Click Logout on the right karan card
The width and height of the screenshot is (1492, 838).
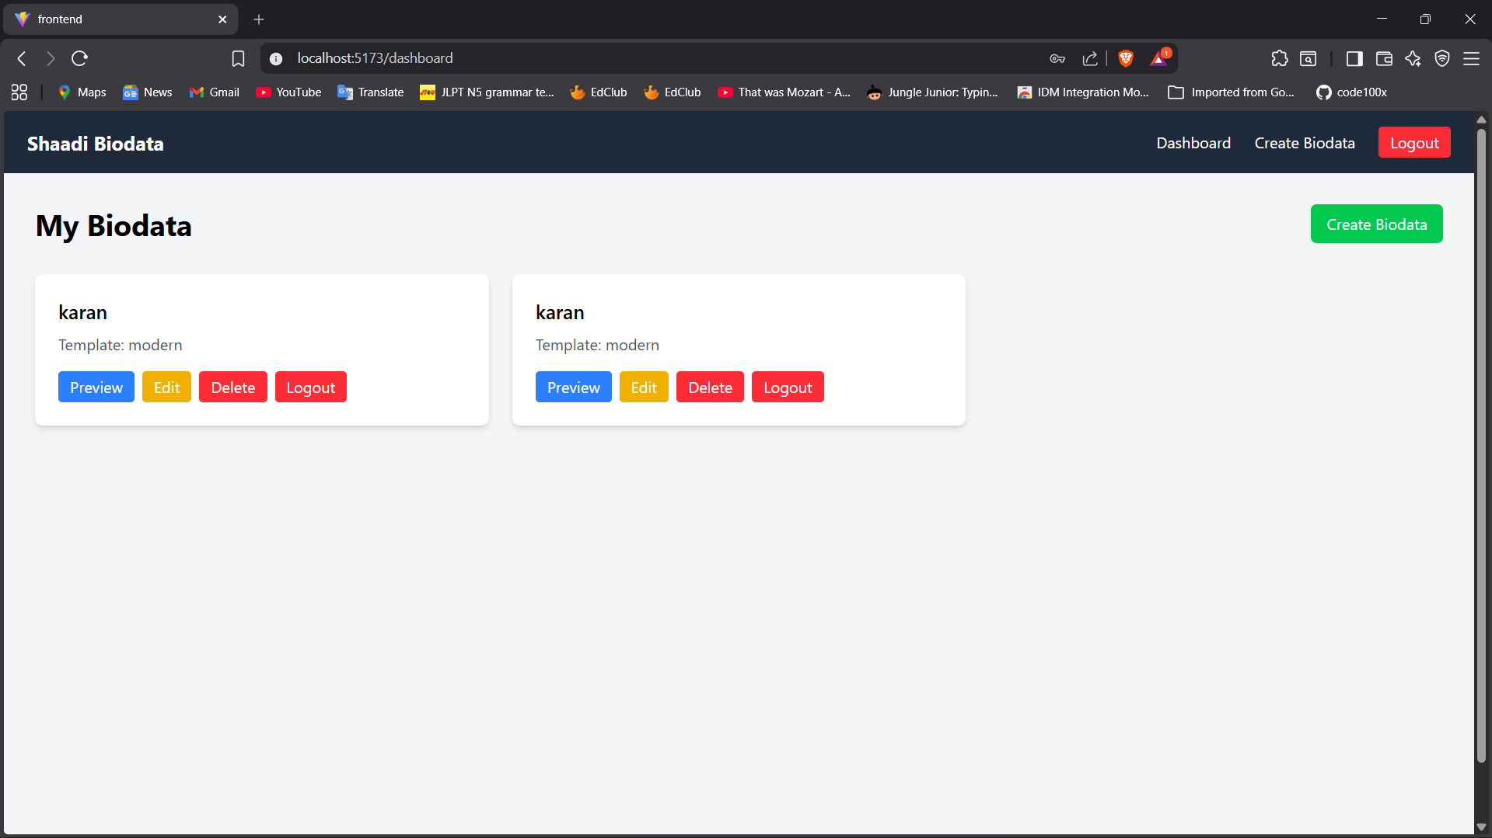[x=788, y=388]
